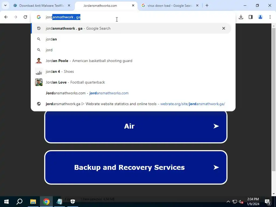
Task: Click arrow on Backup and Recovery Services
Action: 216,167
